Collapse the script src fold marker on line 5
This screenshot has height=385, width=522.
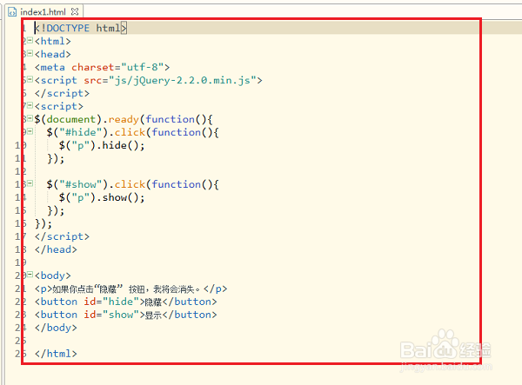tap(30, 79)
